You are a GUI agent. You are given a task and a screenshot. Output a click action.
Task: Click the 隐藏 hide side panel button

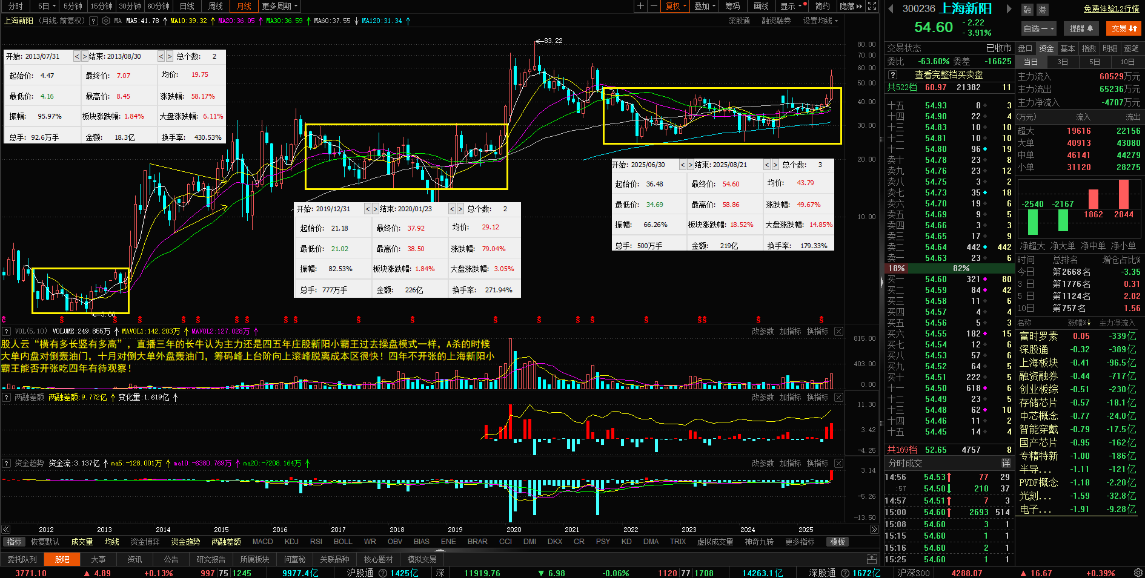(851, 6)
